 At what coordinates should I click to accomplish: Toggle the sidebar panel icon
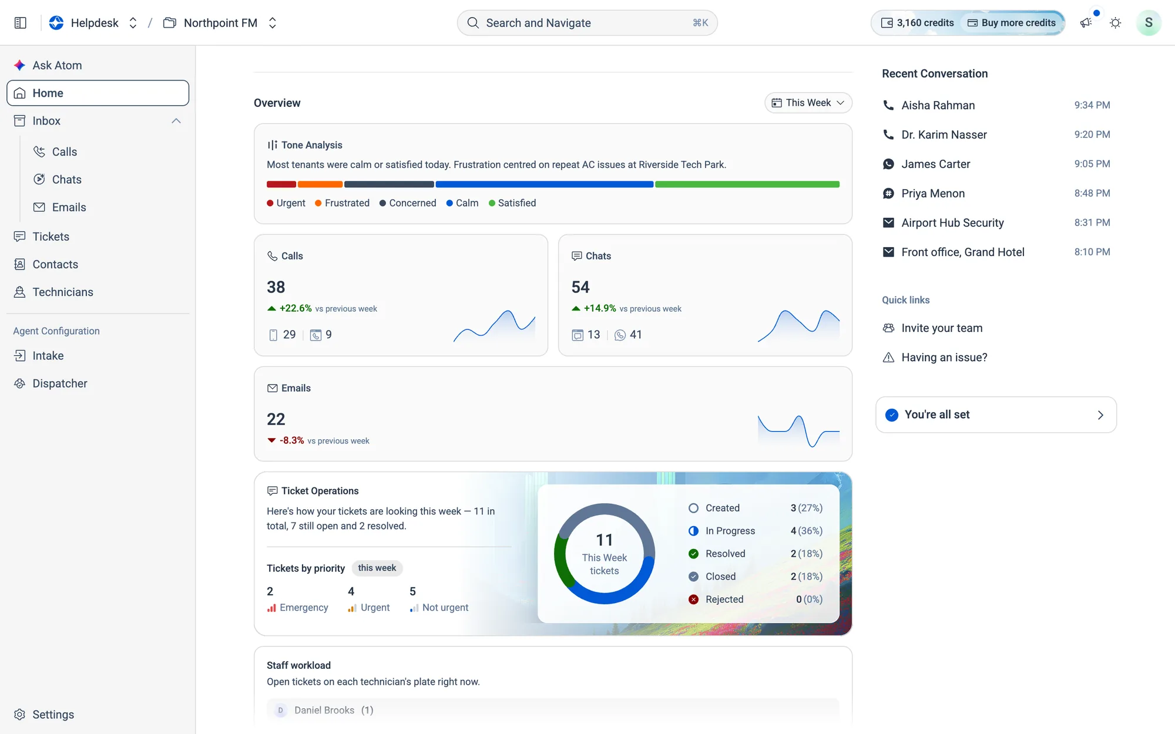[21, 23]
